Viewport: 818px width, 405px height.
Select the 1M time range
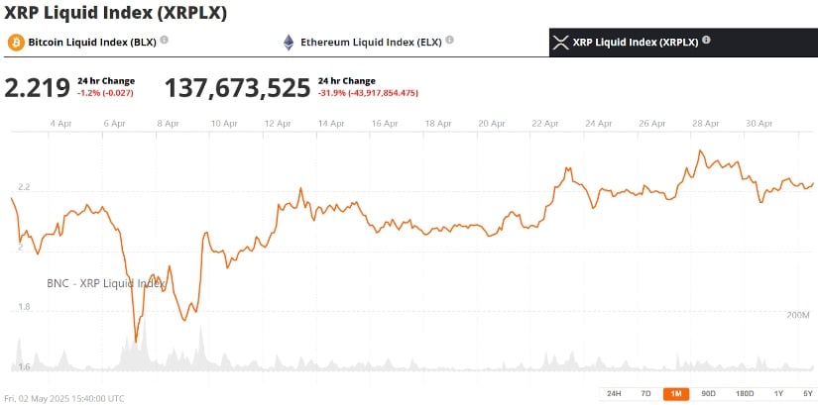tap(676, 393)
